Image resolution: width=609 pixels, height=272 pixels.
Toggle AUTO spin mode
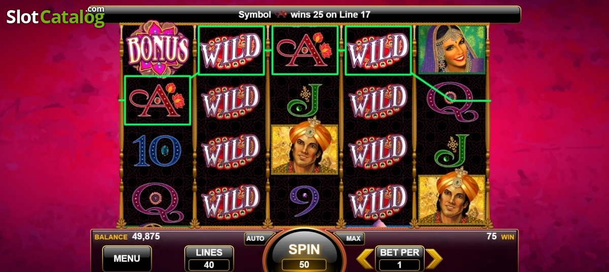255,238
